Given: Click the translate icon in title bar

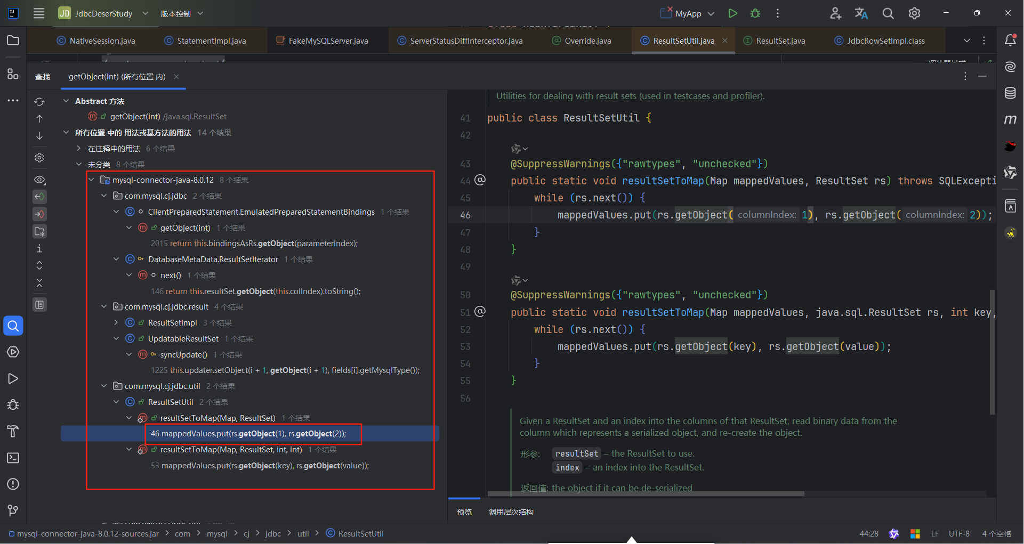Looking at the screenshot, I should (861, 13).
